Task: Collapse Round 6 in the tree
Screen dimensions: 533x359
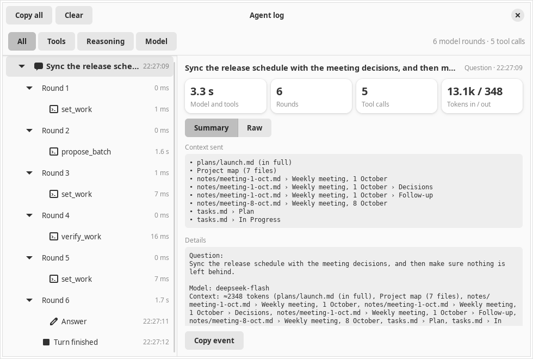Action: tap(29, 300)
